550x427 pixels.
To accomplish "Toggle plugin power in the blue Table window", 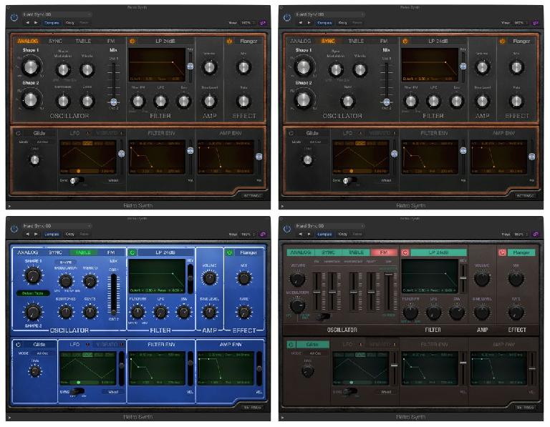I will coord(14,229).
